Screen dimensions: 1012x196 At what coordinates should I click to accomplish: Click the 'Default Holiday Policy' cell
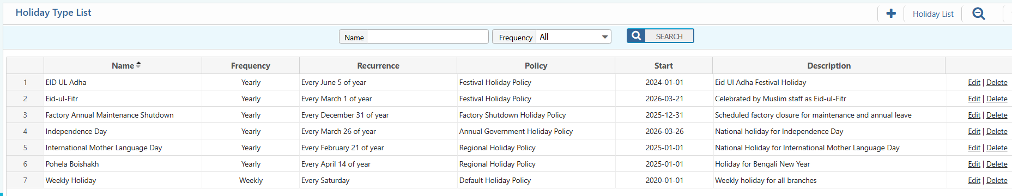tap(536, 180)
